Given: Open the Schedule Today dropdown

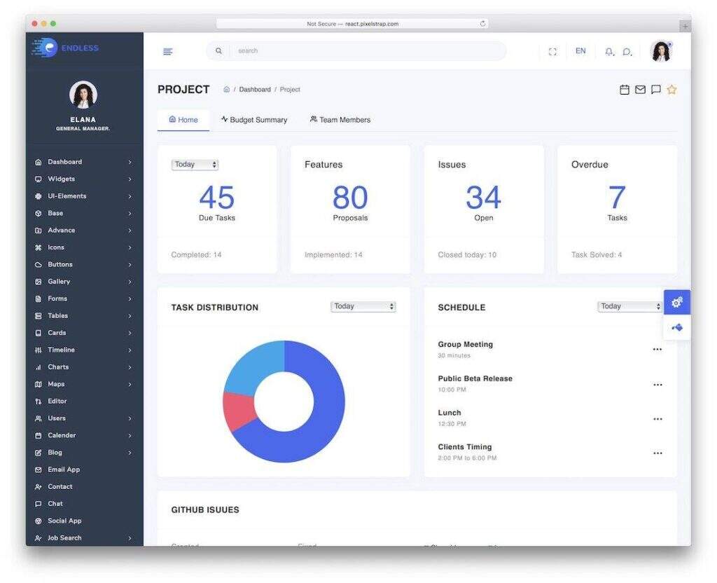Looking at the screenshot, I should tap(629, 307).
